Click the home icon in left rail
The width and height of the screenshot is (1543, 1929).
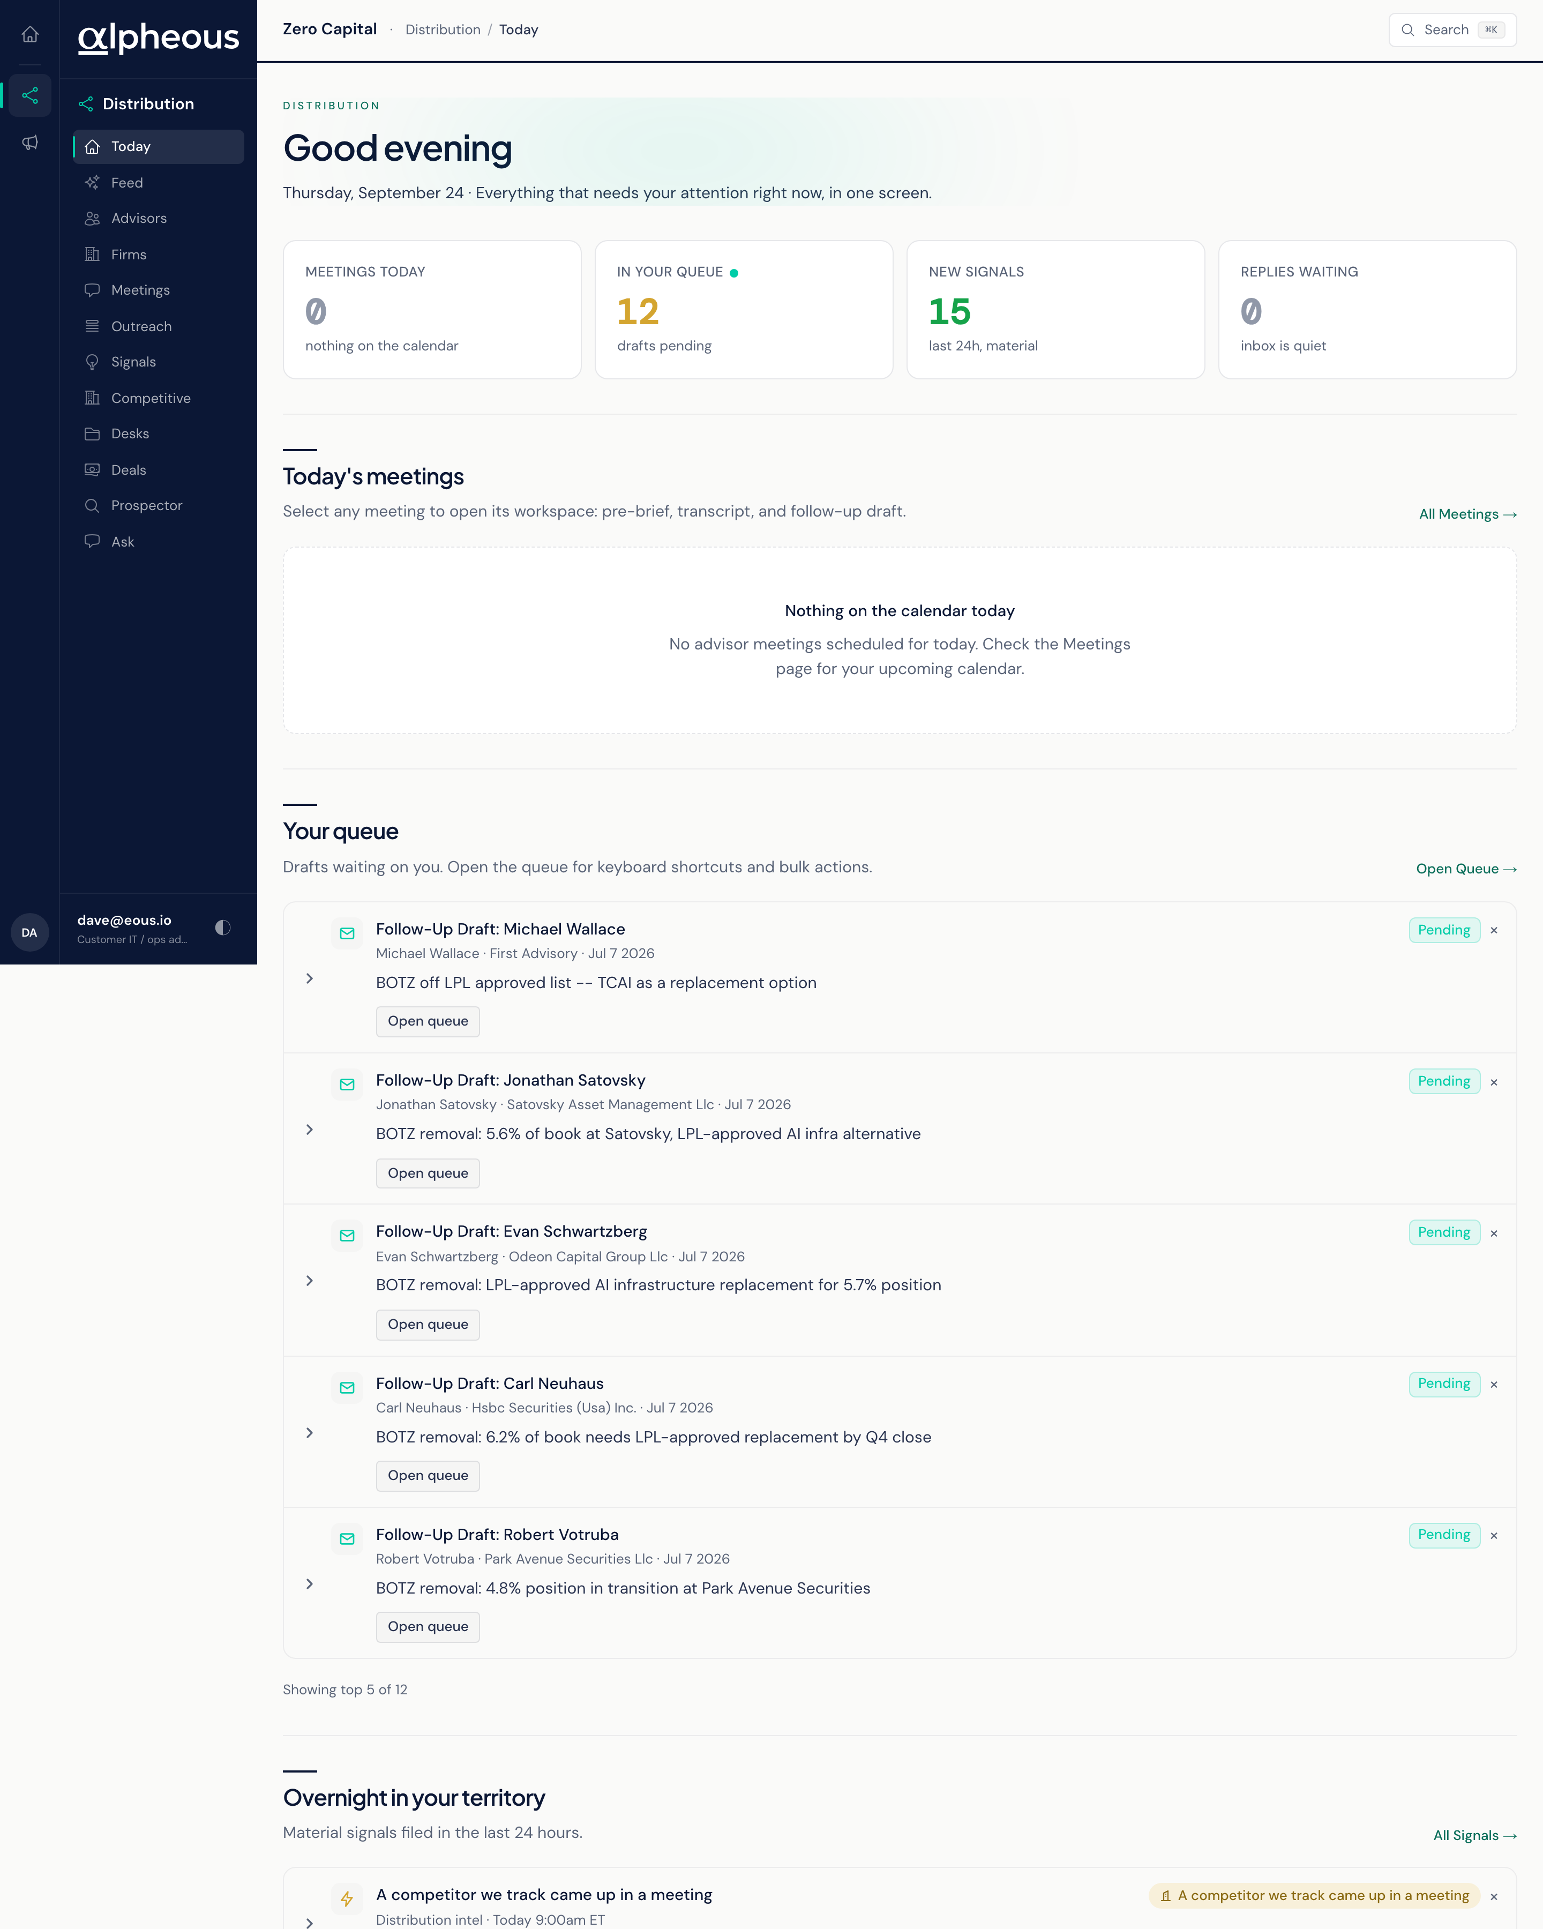[29, 34]
